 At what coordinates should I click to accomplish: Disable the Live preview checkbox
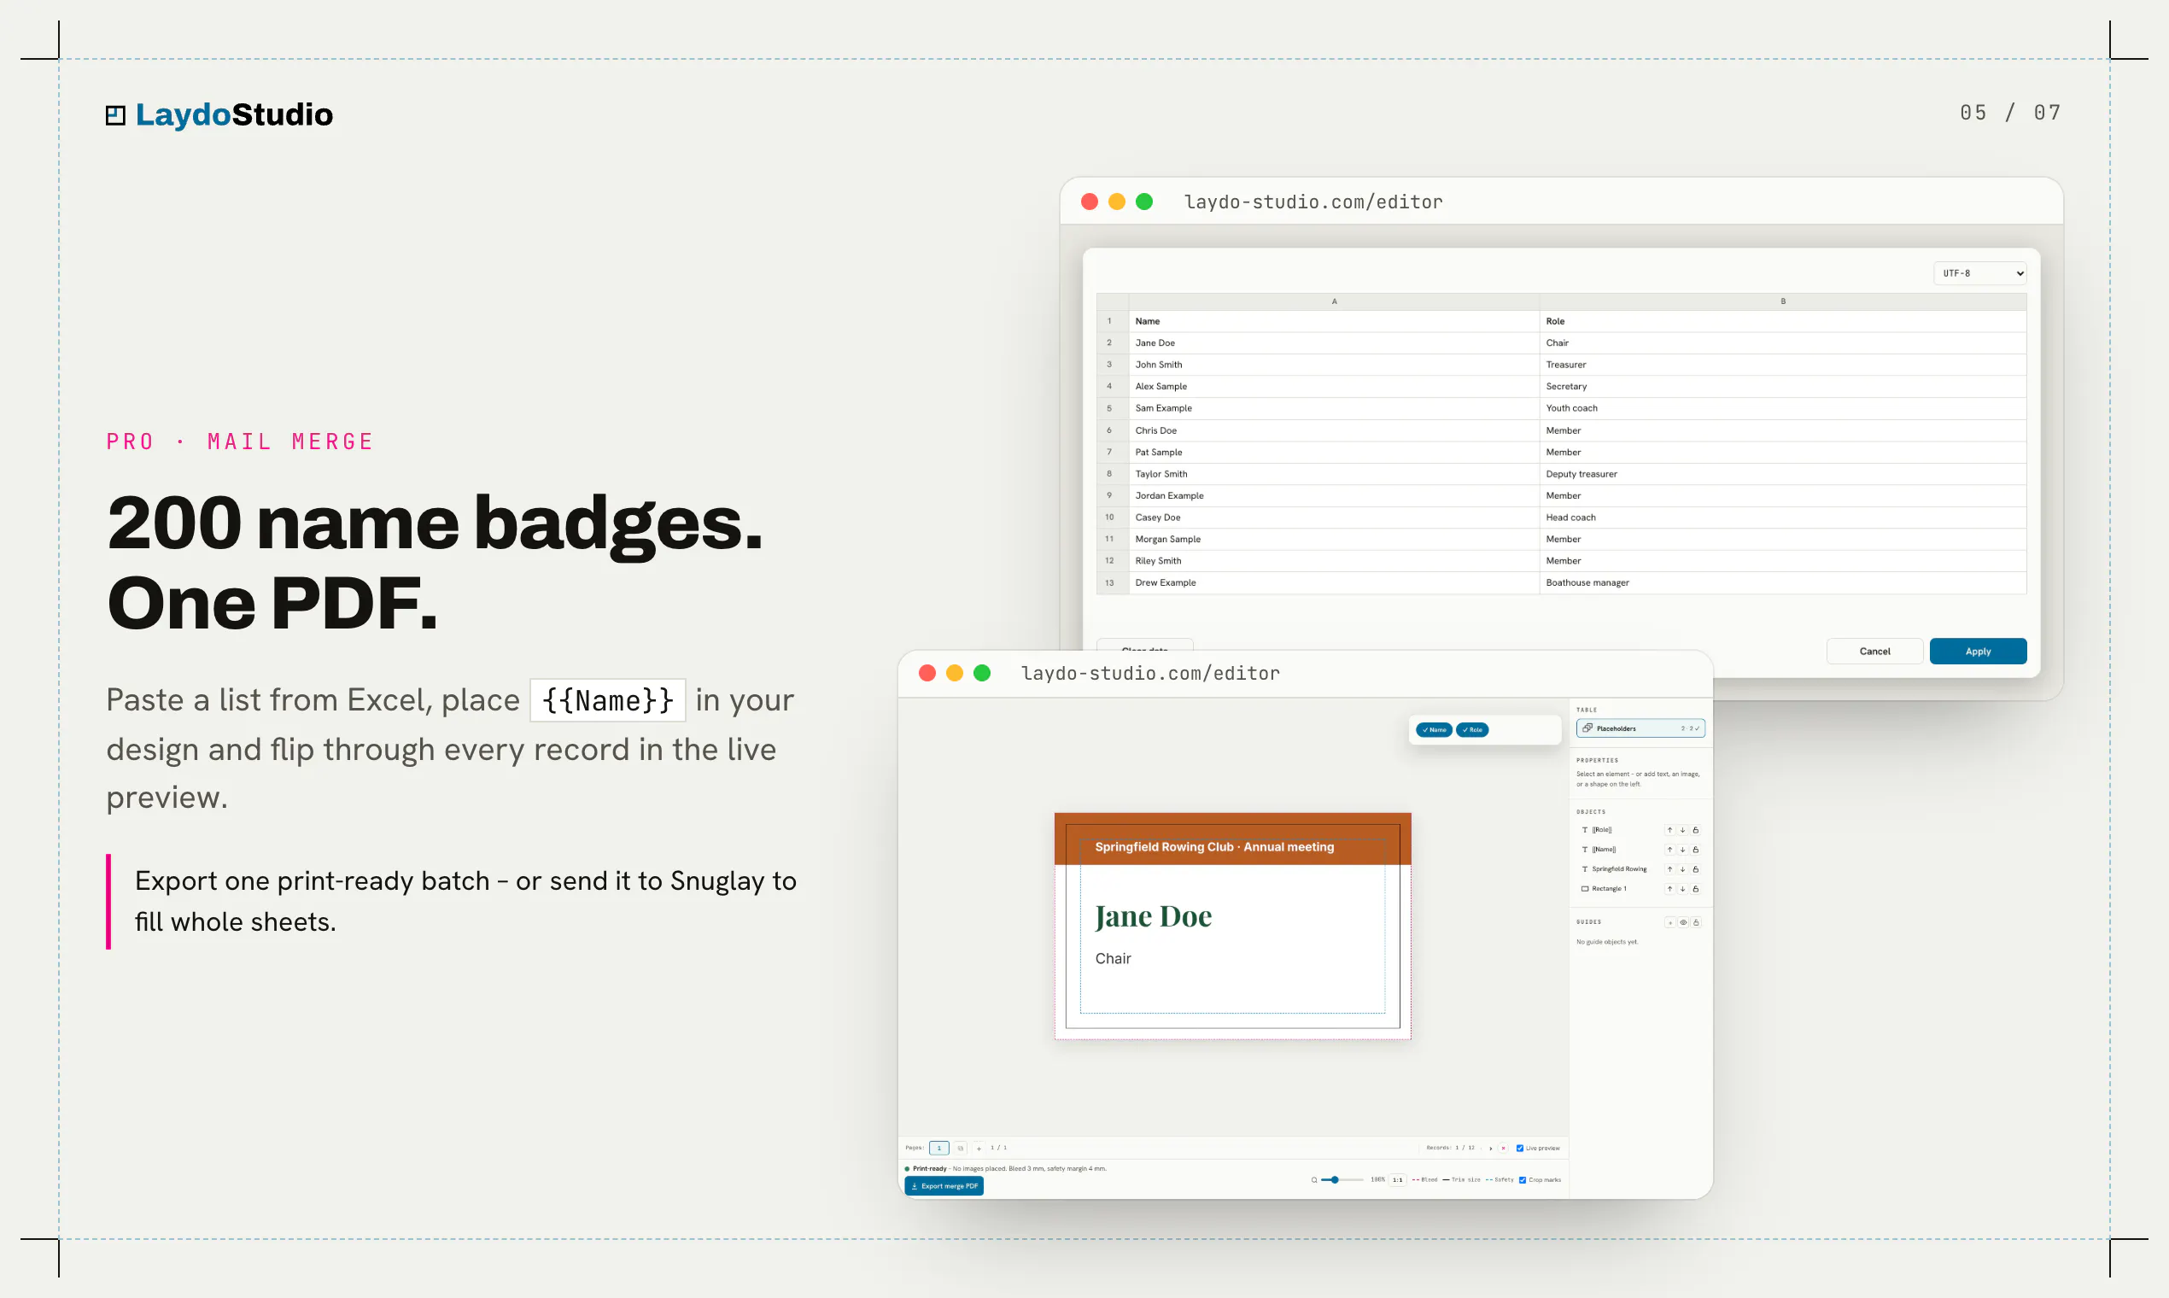click(1519, 1148)
